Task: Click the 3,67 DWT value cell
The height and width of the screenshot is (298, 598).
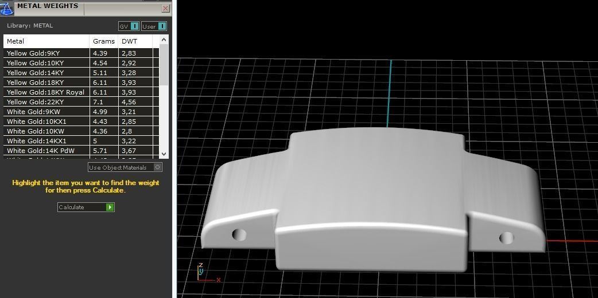Action: click(135, 151)
